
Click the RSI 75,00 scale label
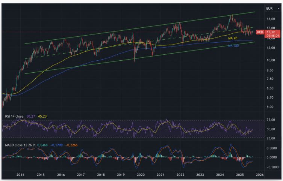click(271, 120)
